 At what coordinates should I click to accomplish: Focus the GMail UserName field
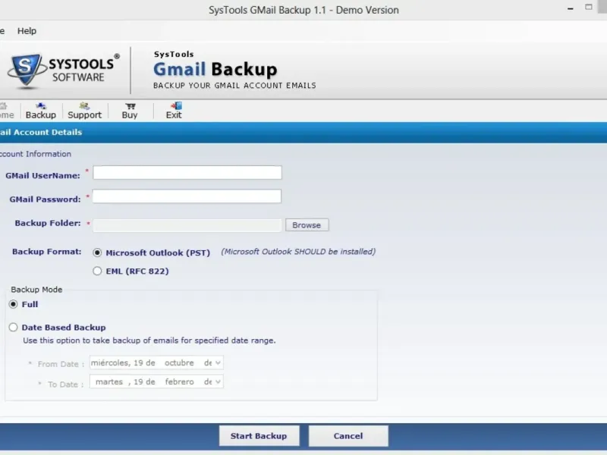[x=187, y=173]
